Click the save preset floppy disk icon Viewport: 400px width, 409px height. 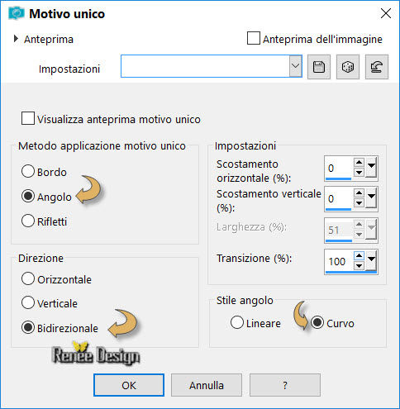(x=319, y=67)
